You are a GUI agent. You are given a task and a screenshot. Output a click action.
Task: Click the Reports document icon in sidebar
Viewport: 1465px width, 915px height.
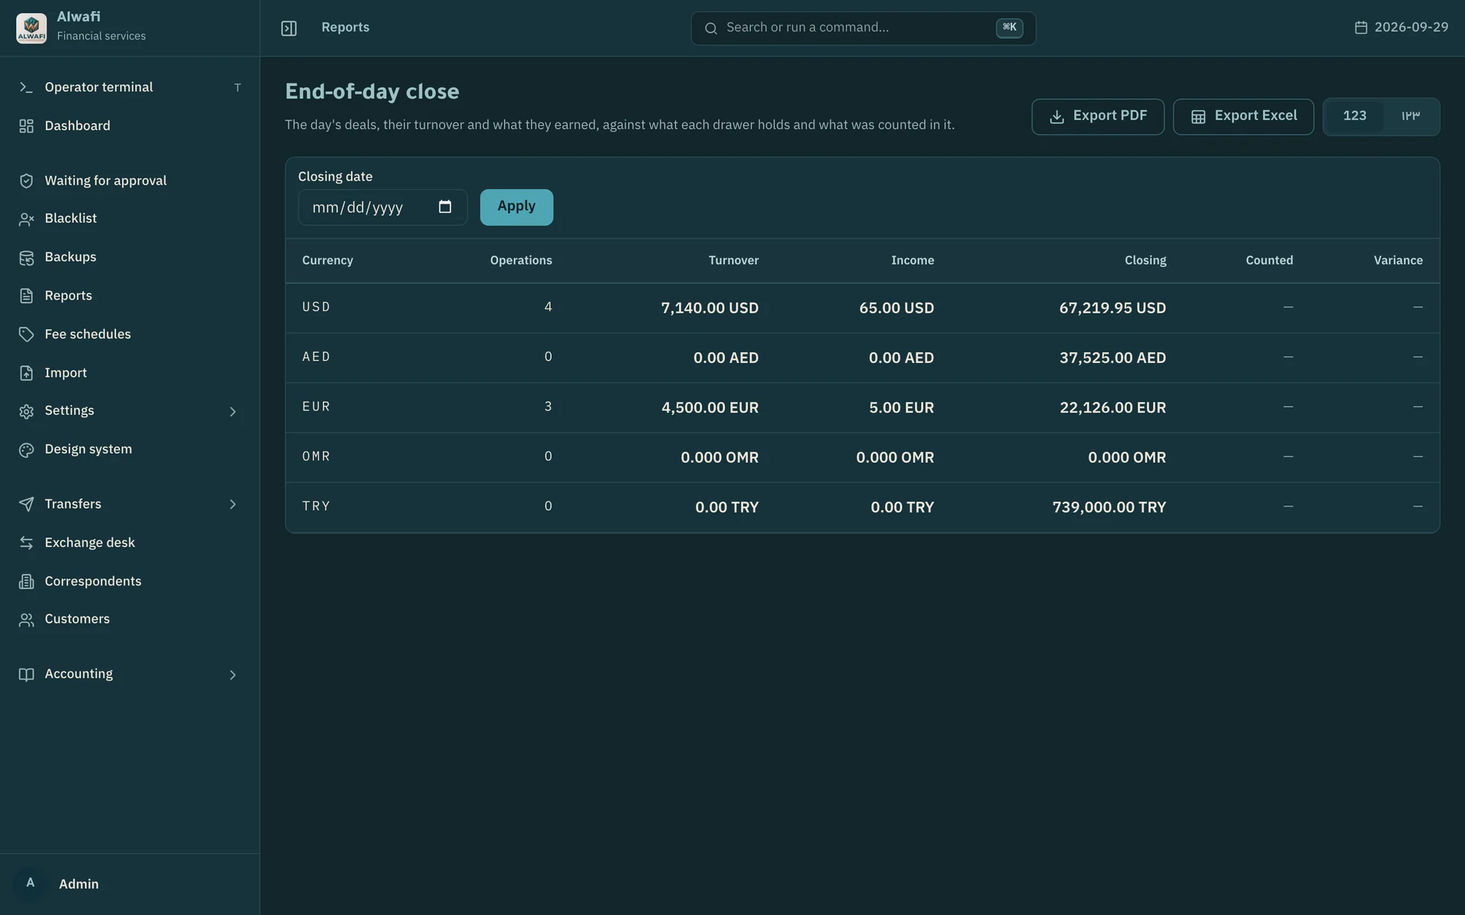pos(26,296)
